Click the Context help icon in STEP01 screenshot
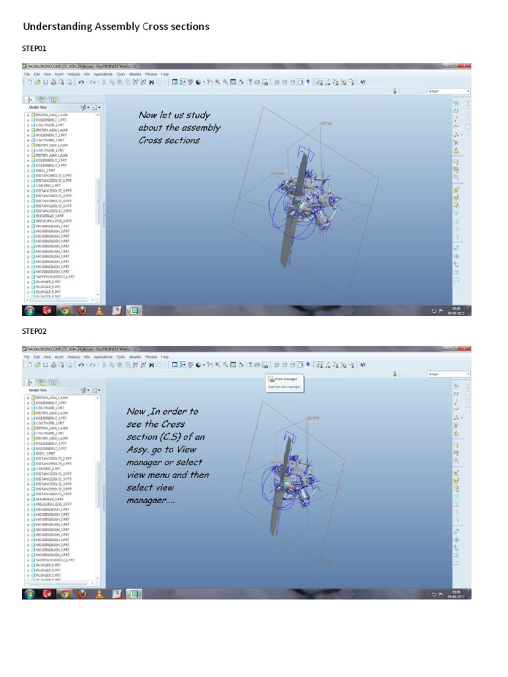Screen dimensions: 508x677 click(363, 82)
